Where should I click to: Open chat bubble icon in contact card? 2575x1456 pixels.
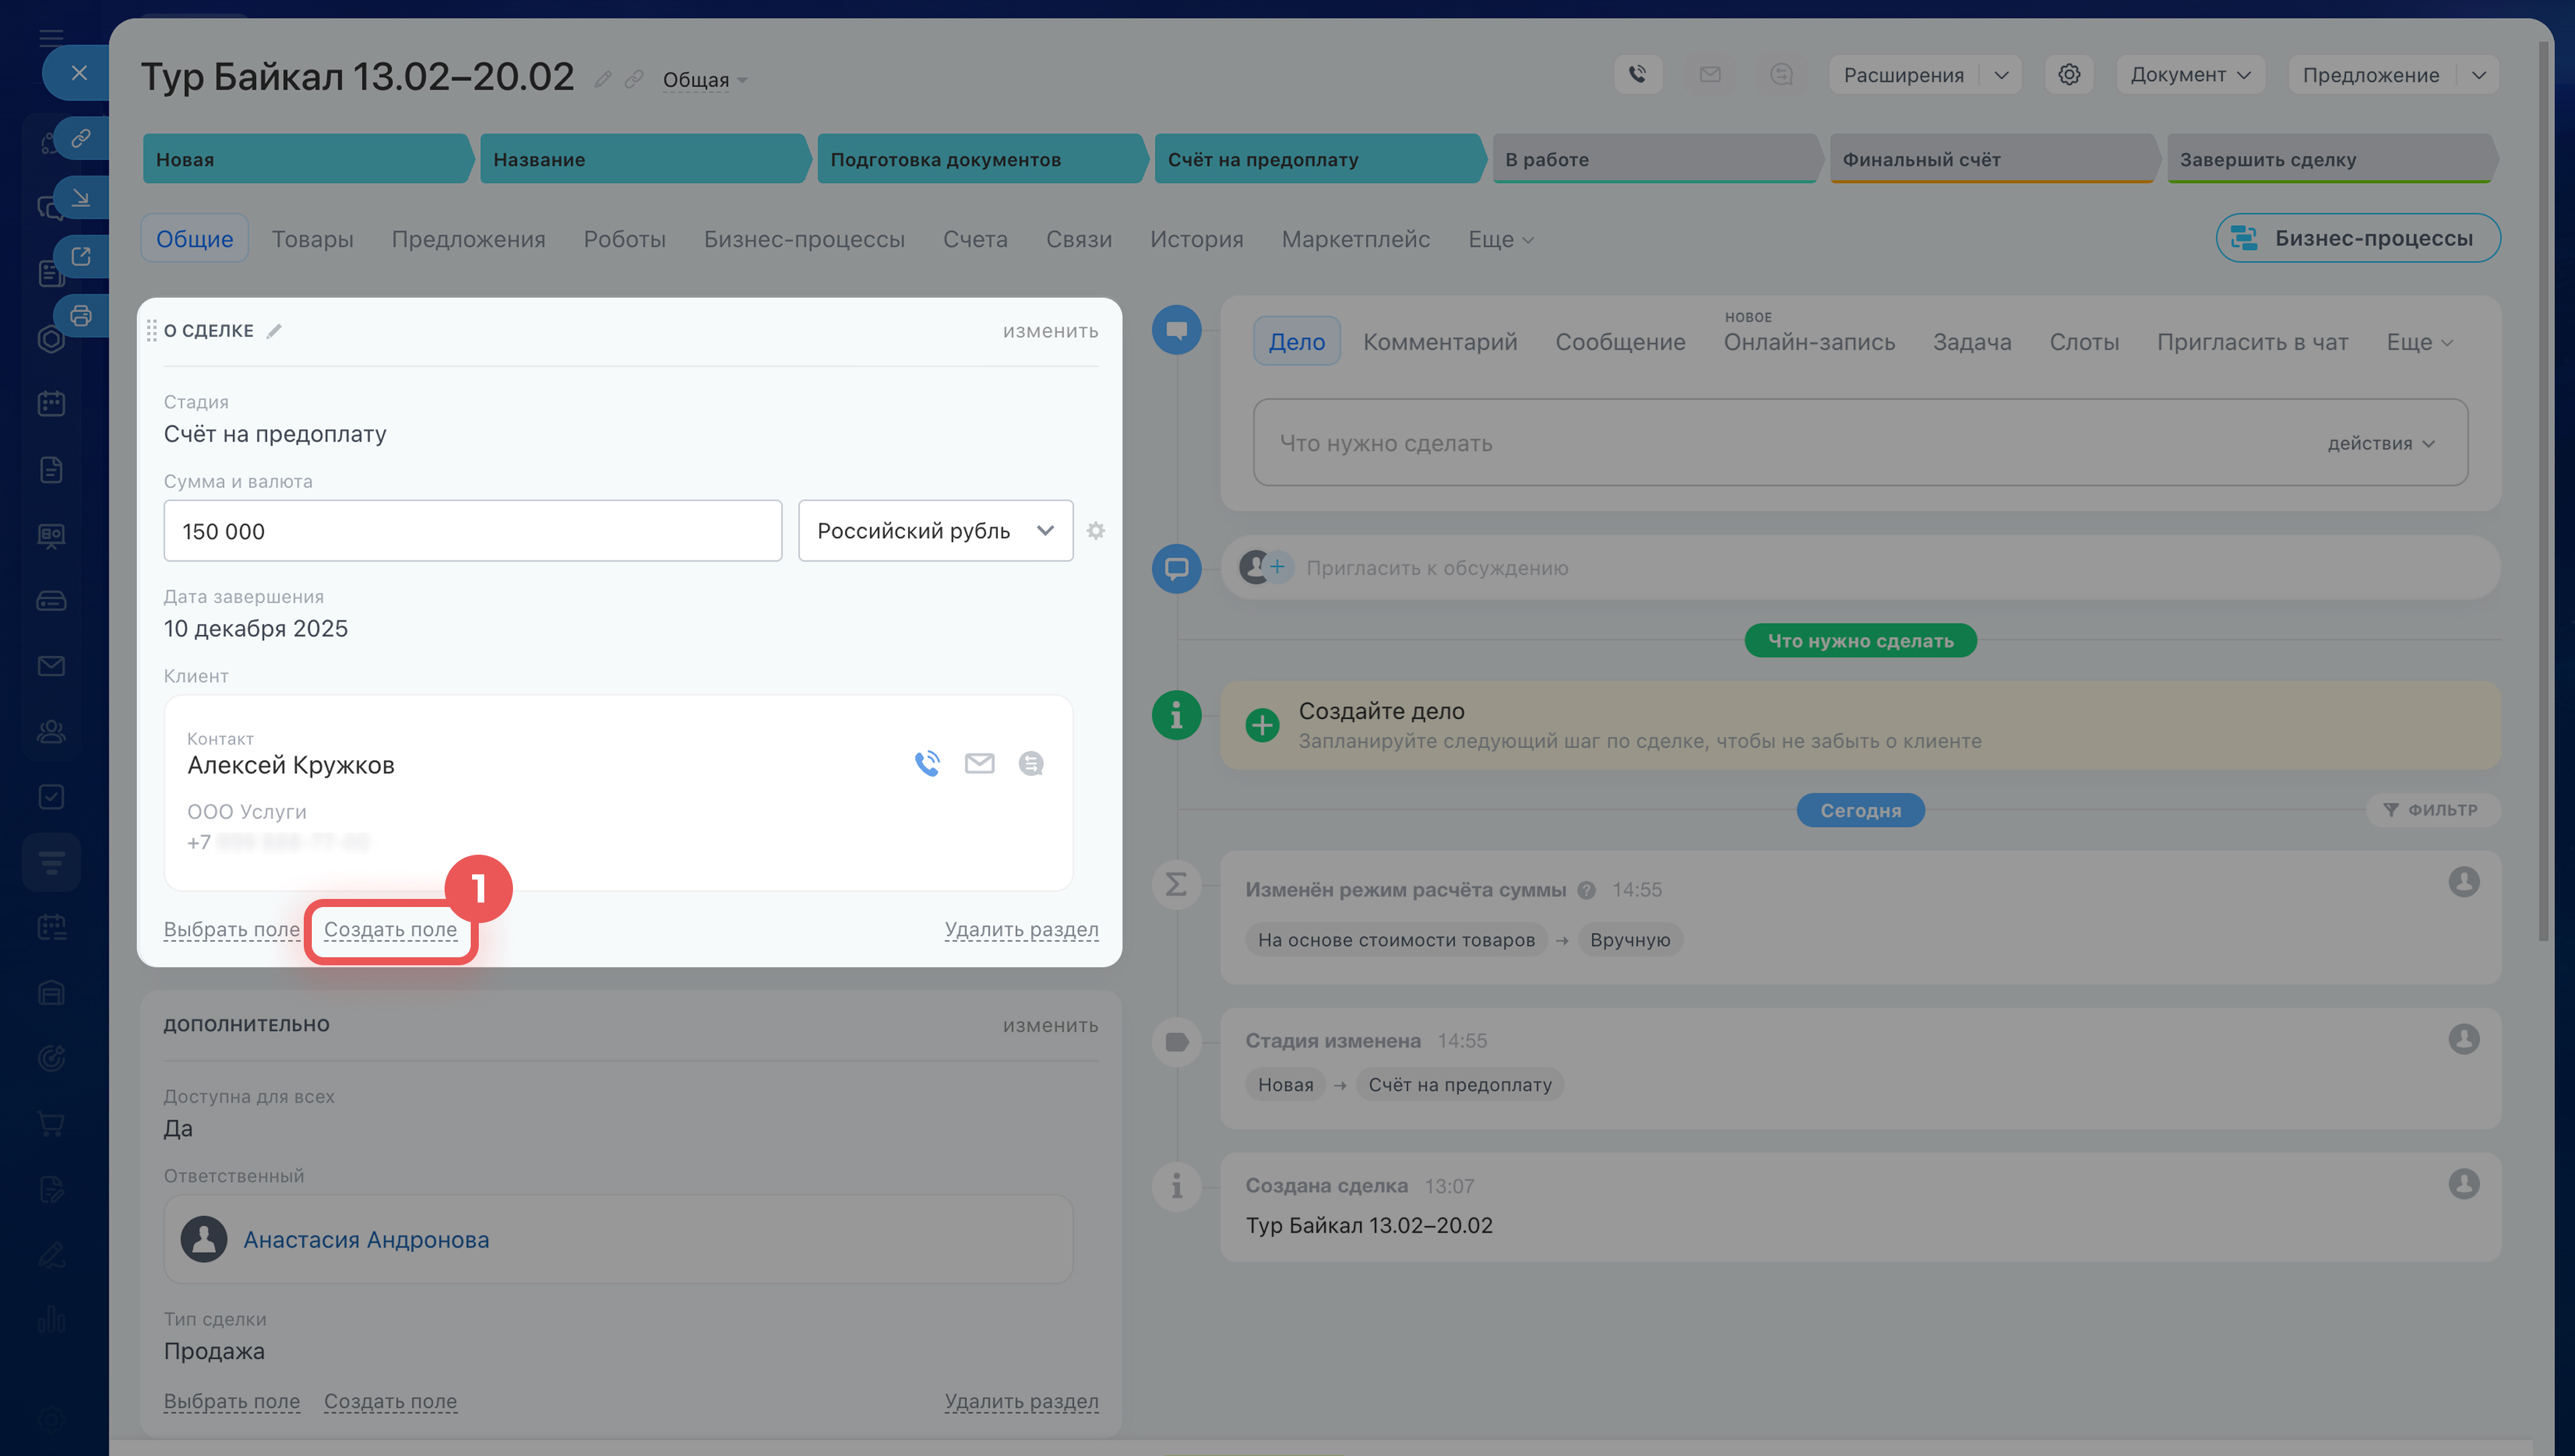coord(1031,764)
